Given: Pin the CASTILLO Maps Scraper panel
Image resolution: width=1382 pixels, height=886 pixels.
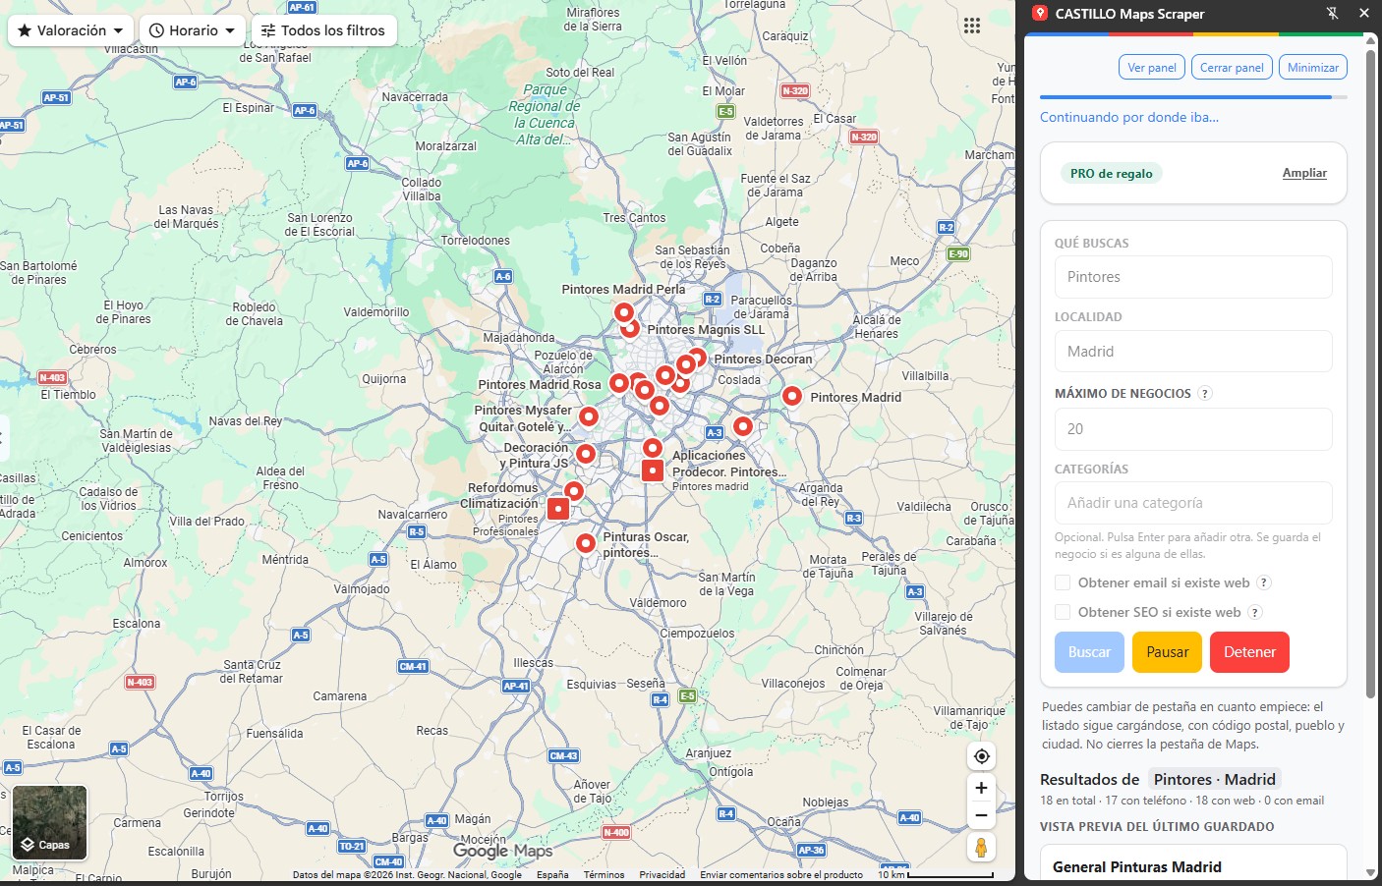Looking at the screenshot, I should 1332,14.
